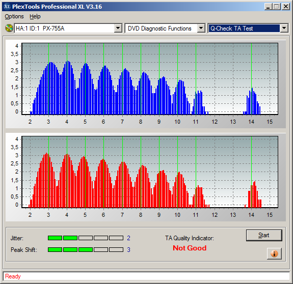Click the first green Jitter indicator block
Image resolution: width=293 pixels, height=284 pixels.
coord(55,238)
